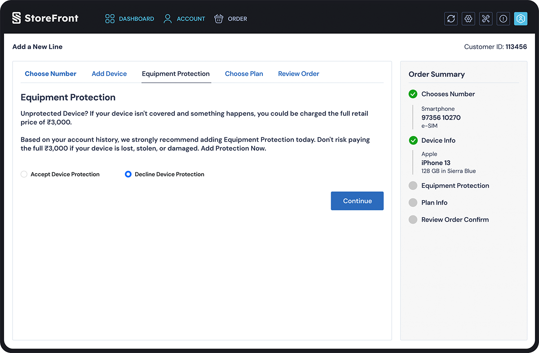This screenshot has height=353, width=539.
Task: Select Review Order Confirm step in summary
Action: [455, 220]
